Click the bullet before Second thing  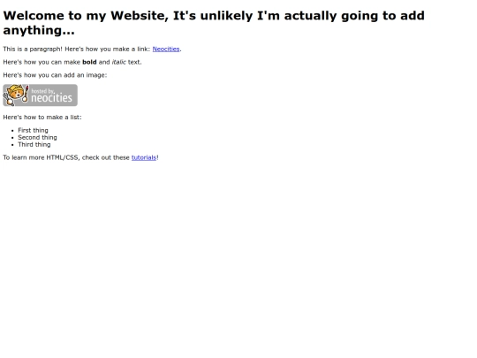pyautogui.click(x=12, y=138)
